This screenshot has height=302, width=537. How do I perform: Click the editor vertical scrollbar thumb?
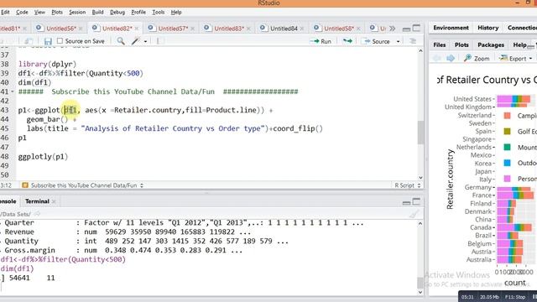point(420,133)
